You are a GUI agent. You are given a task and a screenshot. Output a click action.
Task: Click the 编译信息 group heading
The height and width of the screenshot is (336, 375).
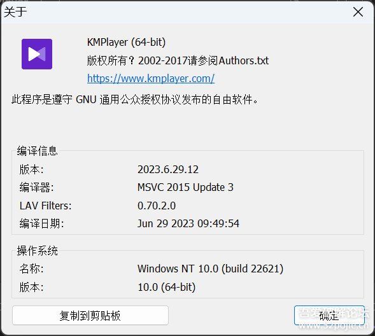38,151
